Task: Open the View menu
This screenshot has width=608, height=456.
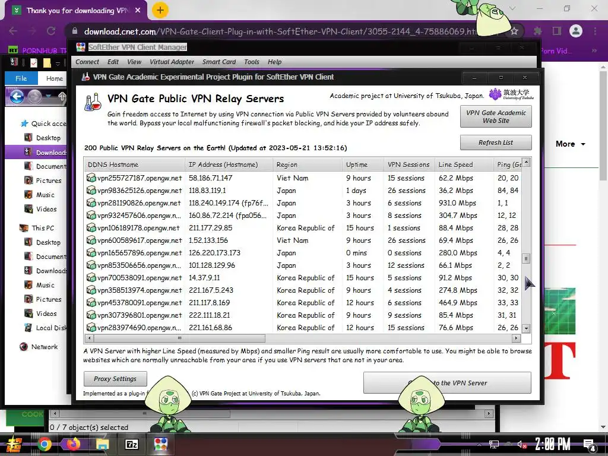Action: (134, 62)
